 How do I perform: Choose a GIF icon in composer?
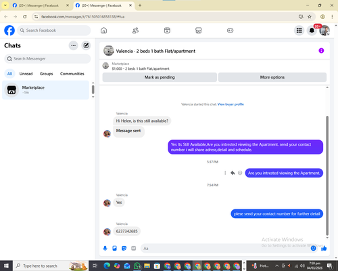pyautogui.click(x=133, y=249)
